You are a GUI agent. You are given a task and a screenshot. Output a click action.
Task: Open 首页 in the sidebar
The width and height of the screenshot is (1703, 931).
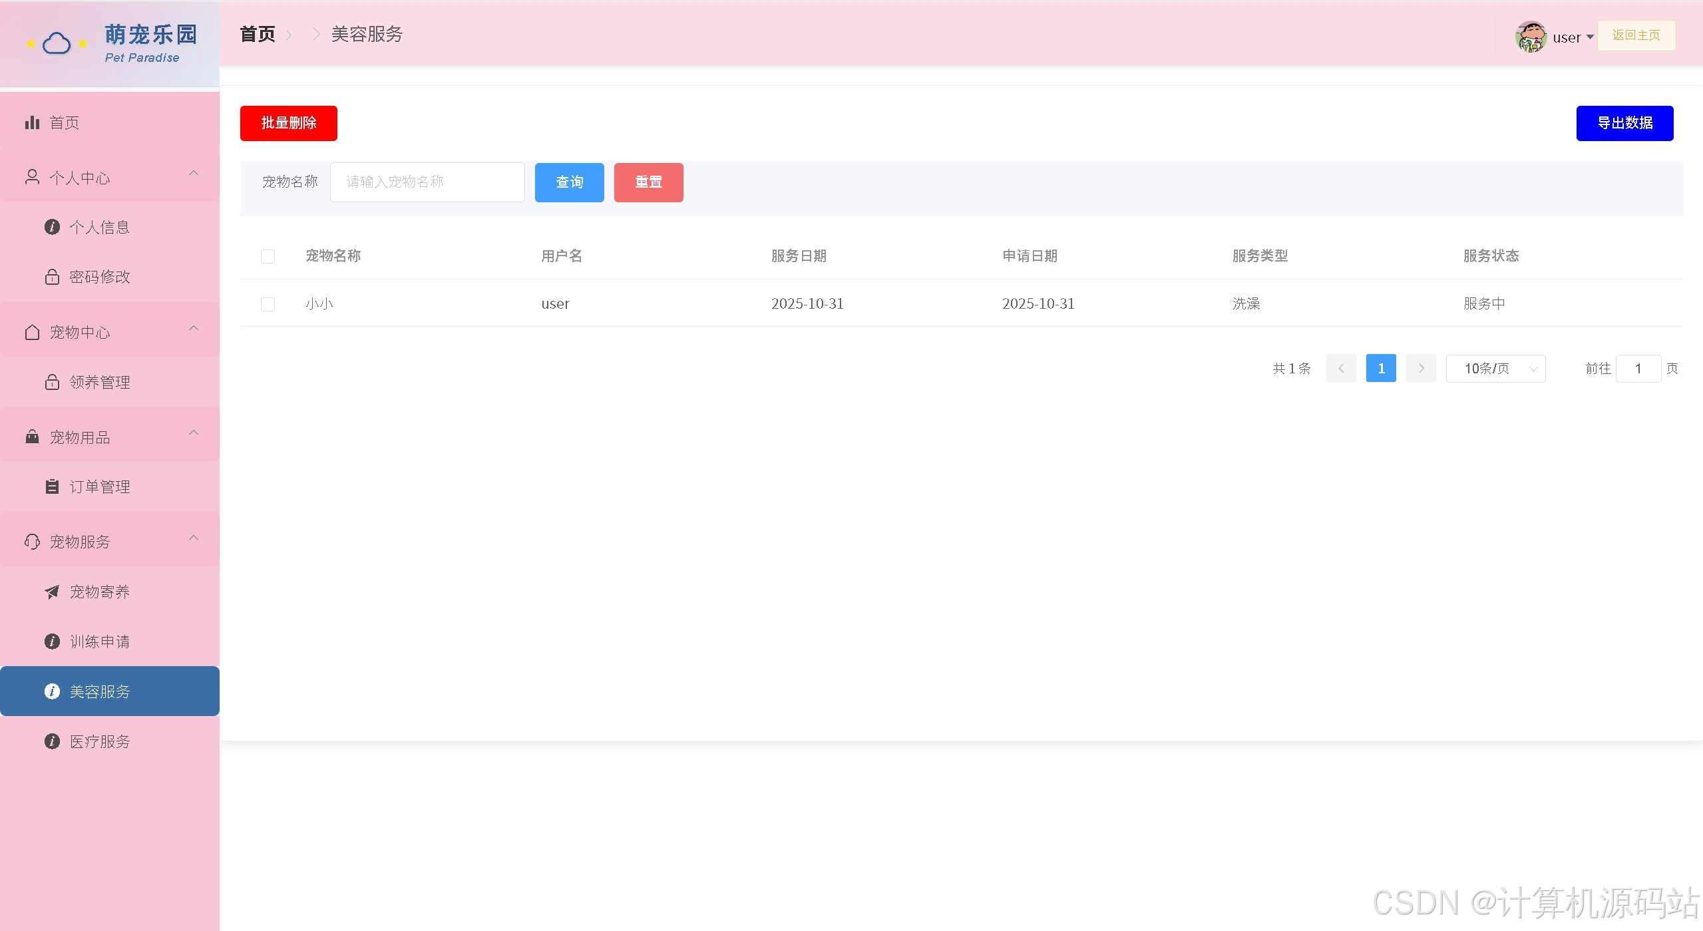110,122
